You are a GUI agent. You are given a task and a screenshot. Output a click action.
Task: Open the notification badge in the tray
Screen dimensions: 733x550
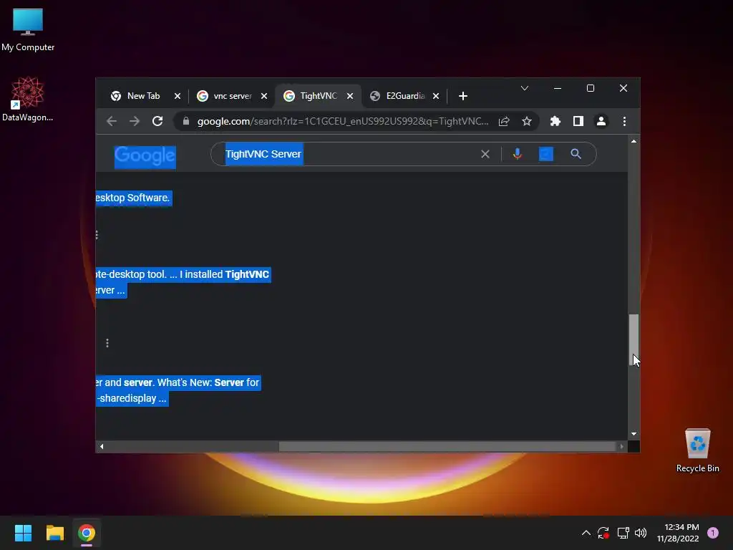(x=713, y=533)
